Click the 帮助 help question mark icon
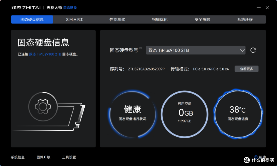 click(256, 157)
